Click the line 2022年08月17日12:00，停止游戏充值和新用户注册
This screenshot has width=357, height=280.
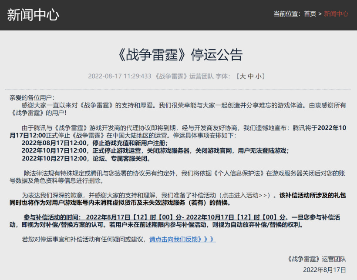point(95,143)
